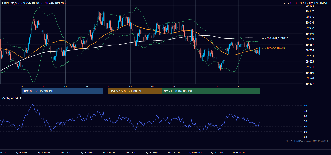Click the bottom date label 3/18 10:00
Image resolution: width=331 pixels, height=155 pixels.
[44, 152]
